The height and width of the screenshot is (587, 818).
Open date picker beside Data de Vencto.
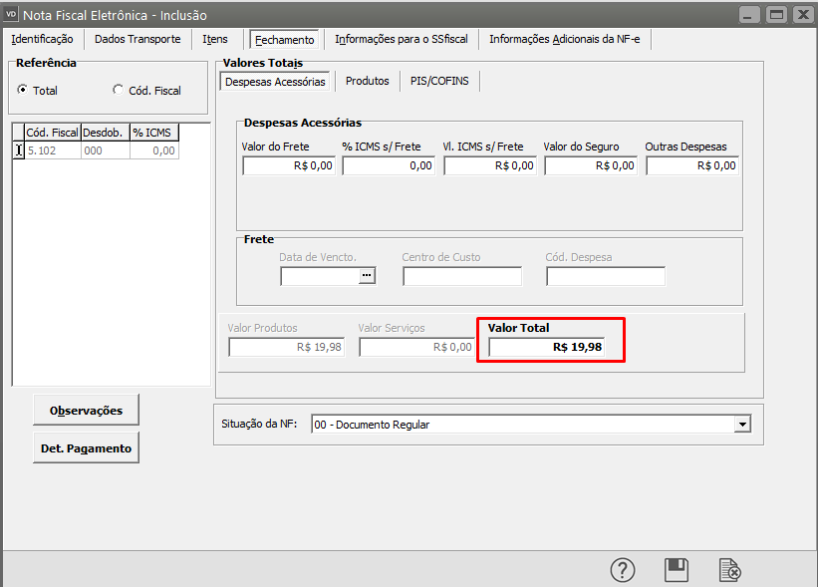[368, 276]
